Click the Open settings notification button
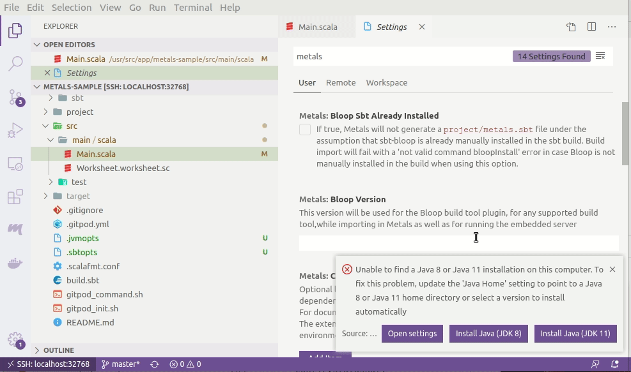 click(x=412, y=334)
